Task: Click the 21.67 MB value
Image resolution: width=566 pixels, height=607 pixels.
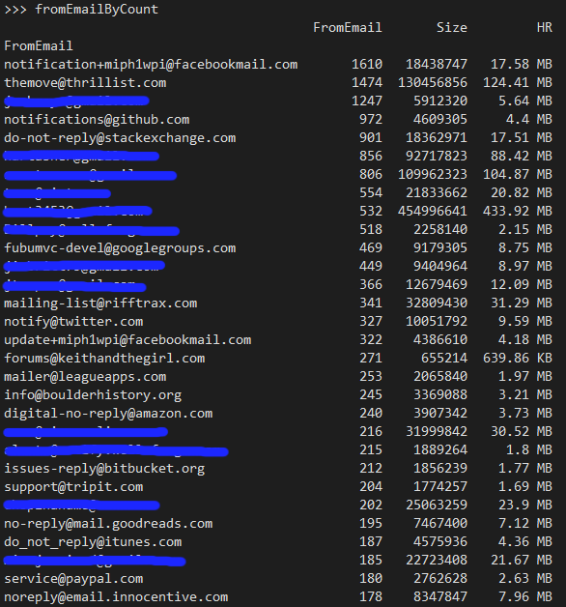Action: [x=522, y=561]
